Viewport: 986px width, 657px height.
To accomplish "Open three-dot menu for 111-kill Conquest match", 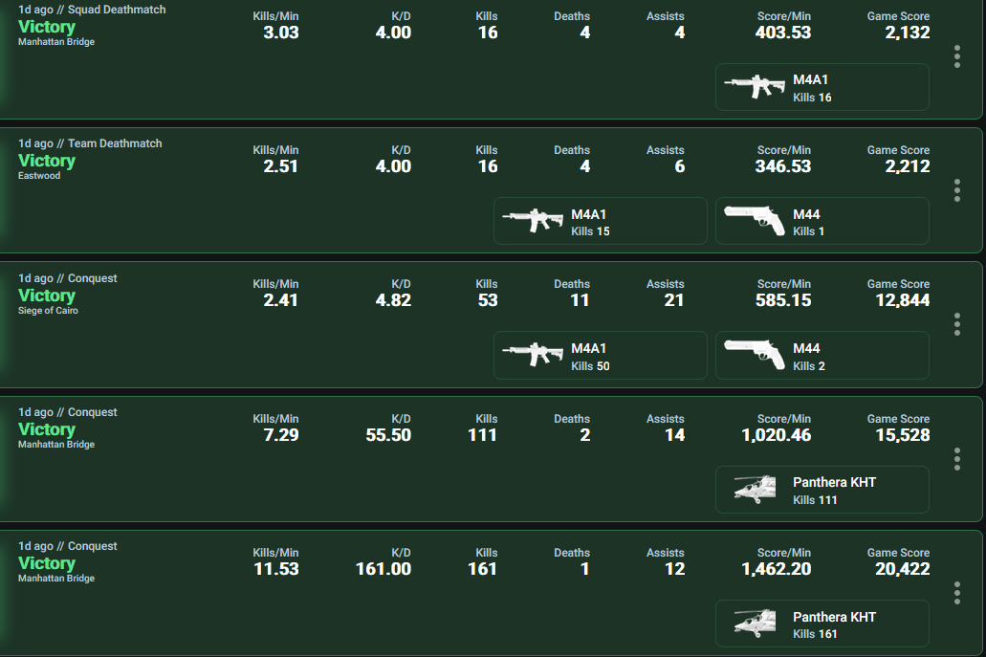I will tap(957, 459).
